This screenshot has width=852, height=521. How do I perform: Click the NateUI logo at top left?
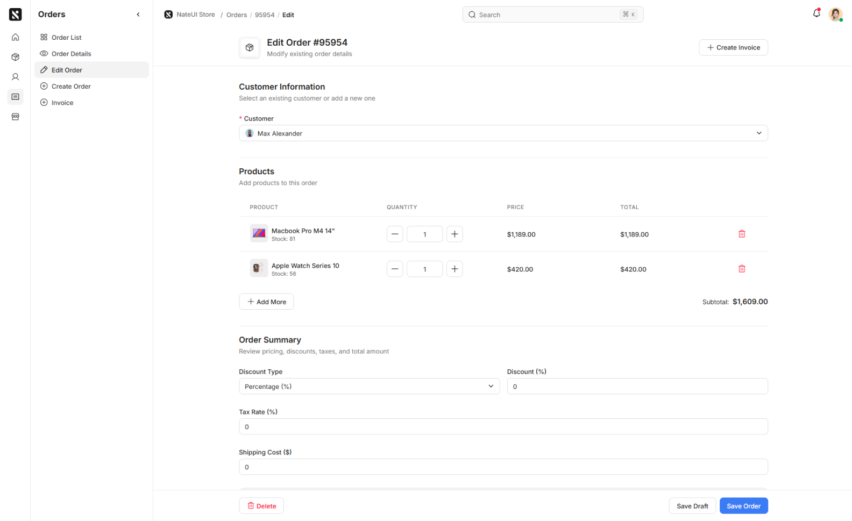(15, 15)
